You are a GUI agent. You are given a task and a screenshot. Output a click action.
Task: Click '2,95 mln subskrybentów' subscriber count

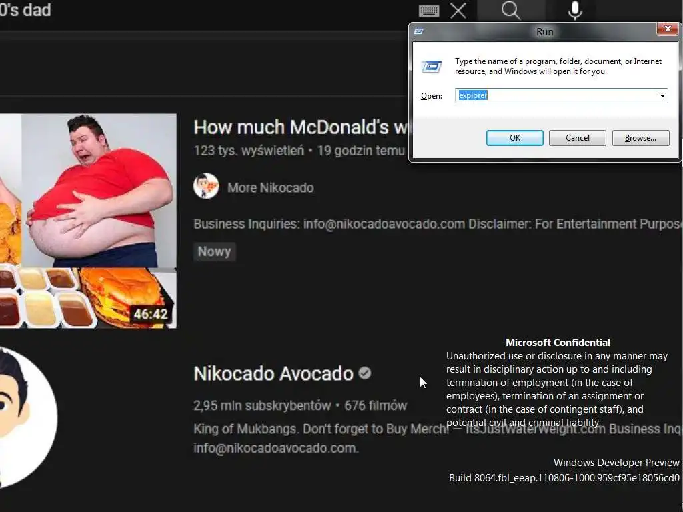[x=262, y=406]
